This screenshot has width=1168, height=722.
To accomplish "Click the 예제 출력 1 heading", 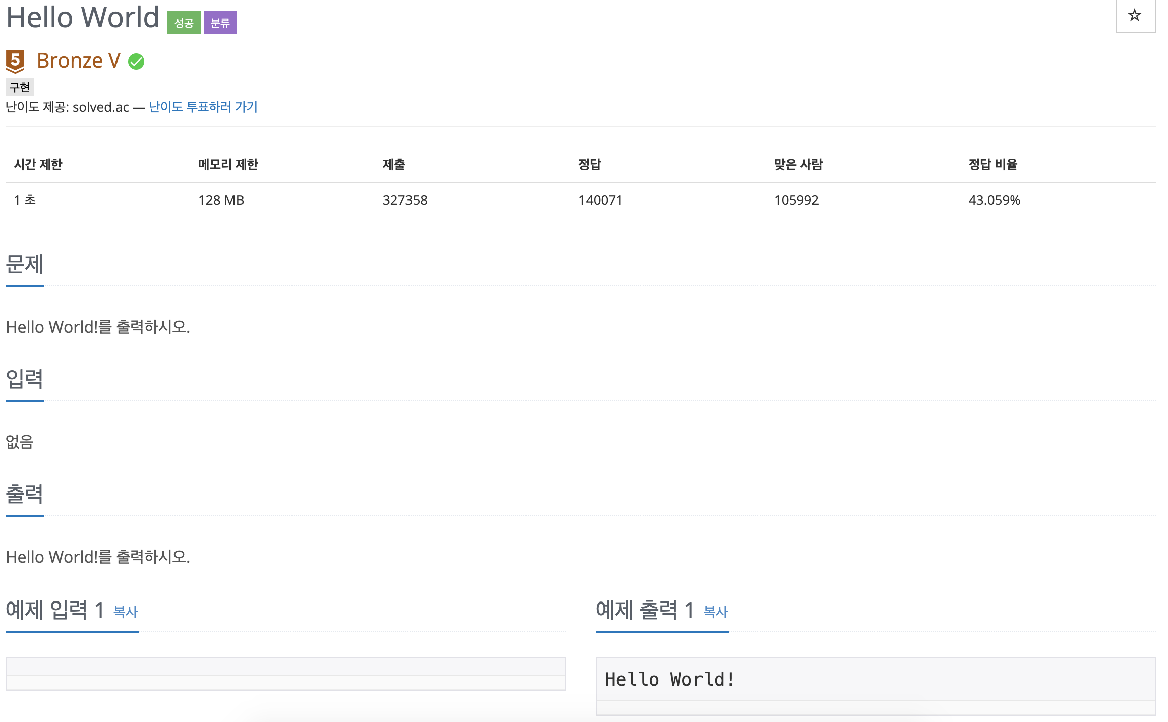I will [645, 610].
